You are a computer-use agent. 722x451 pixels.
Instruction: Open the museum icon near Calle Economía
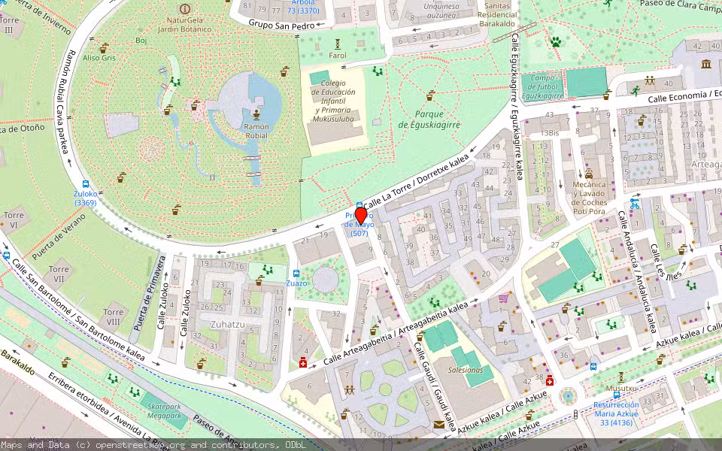705,64
